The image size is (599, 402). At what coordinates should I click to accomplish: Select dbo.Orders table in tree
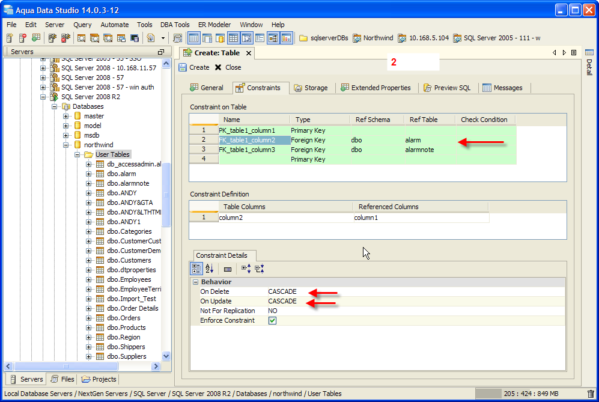point(124,318)
